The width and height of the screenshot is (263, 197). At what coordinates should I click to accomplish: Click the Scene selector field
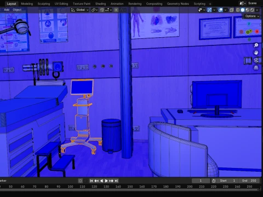[254, 3]
